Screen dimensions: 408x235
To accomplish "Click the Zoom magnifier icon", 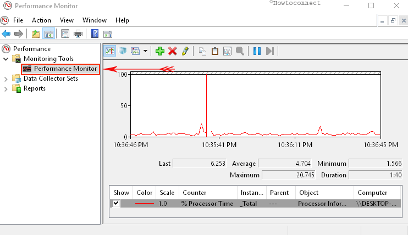I will click(x=240, y=51).
